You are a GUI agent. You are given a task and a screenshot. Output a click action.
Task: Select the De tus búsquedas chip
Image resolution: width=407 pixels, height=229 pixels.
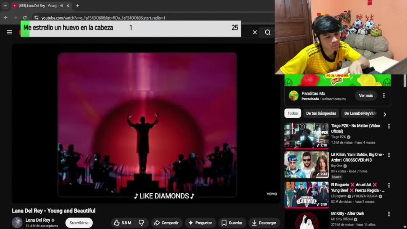click(321, 113)
